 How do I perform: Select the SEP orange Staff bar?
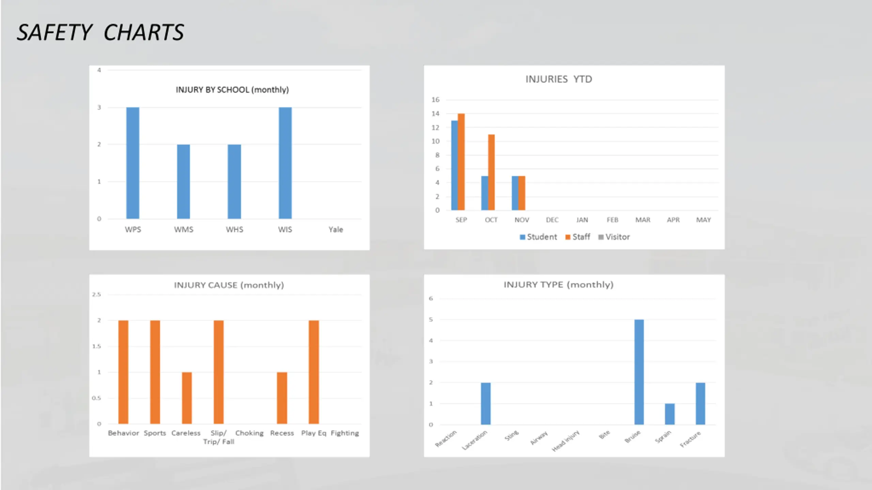[461, 162]
